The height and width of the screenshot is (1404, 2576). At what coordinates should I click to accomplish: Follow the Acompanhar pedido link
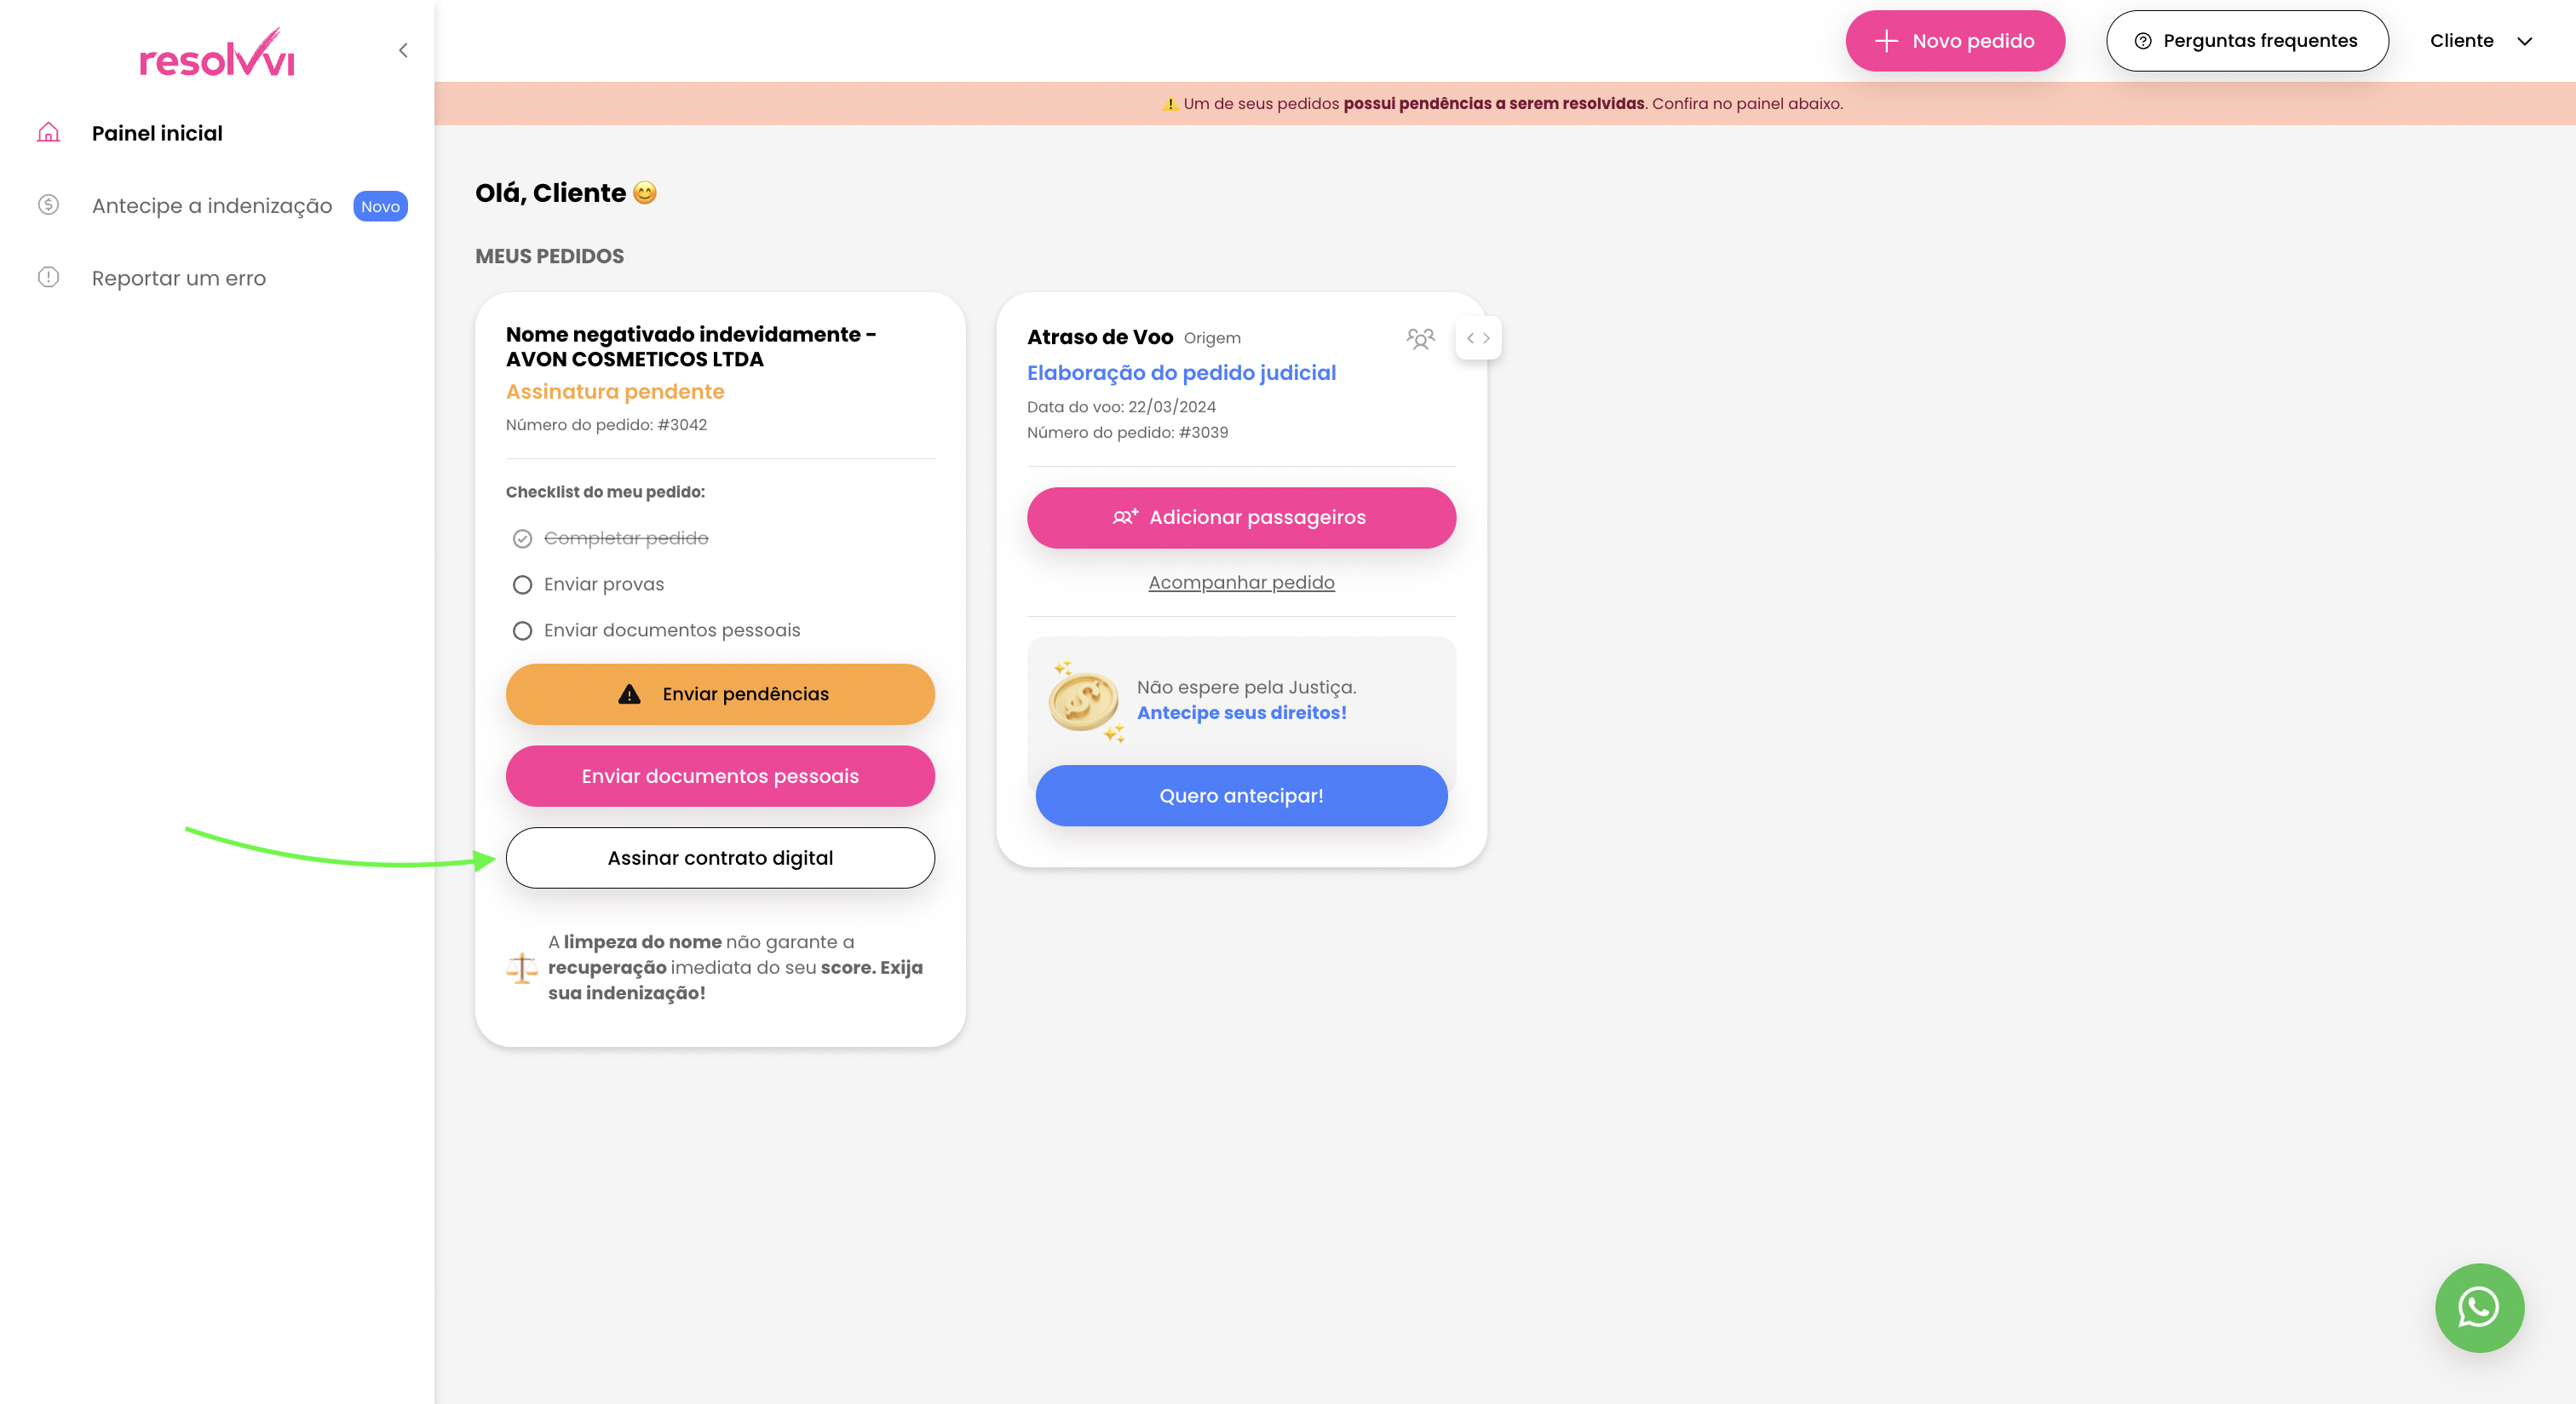[x=1241, y=582]
